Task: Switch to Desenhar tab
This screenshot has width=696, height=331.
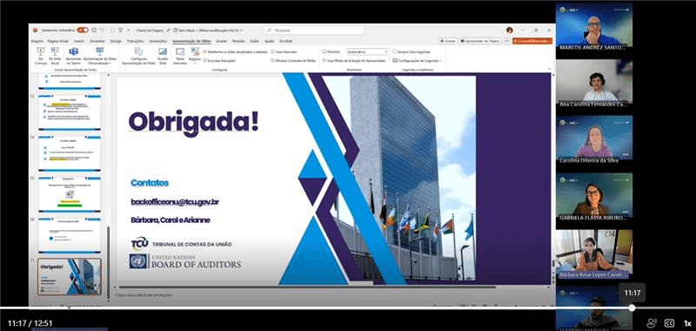Action: click(x=97, y=41)
